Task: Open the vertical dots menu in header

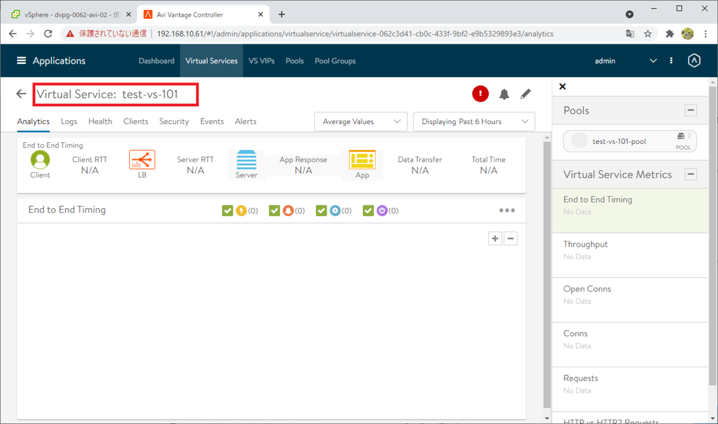Action: [671, 61]
